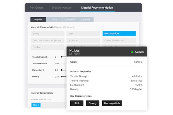Click the Strong key characteristic tag
Screen dimensions: 173x115
93,103
